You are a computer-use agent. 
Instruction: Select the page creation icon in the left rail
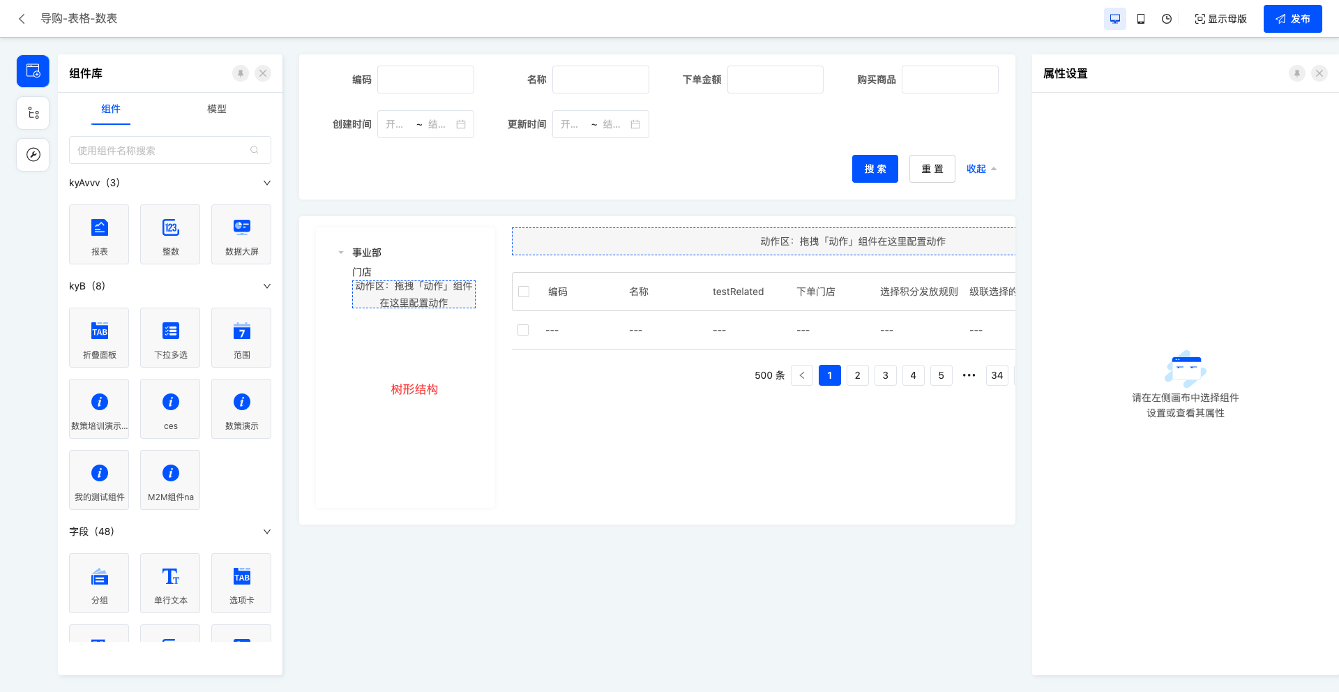pos(33,70)
